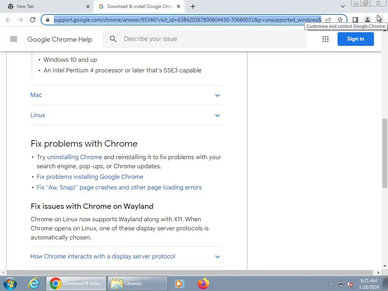Open the tab search dropdown arrow
The width and height of the screenshot is (388, 291).
click(x=343, y=6)
